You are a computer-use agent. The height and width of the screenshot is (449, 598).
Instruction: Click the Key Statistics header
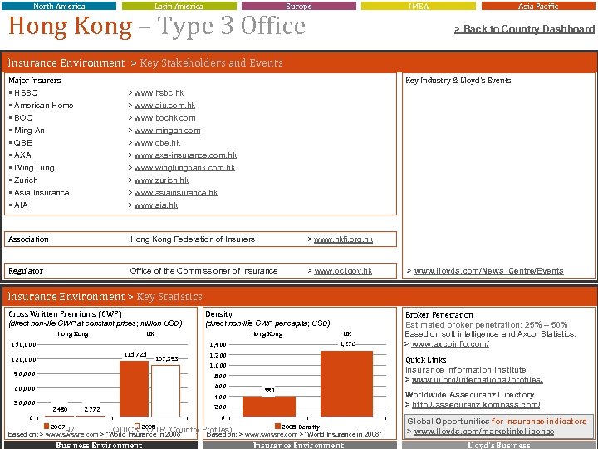(x=169, y=297)
